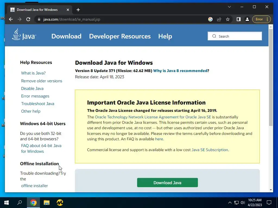Screen dimensions: 278x208
Task: Click the padlock site info icon
Action: click(39, 19)
